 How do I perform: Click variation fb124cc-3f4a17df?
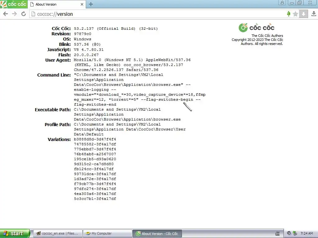94,169
